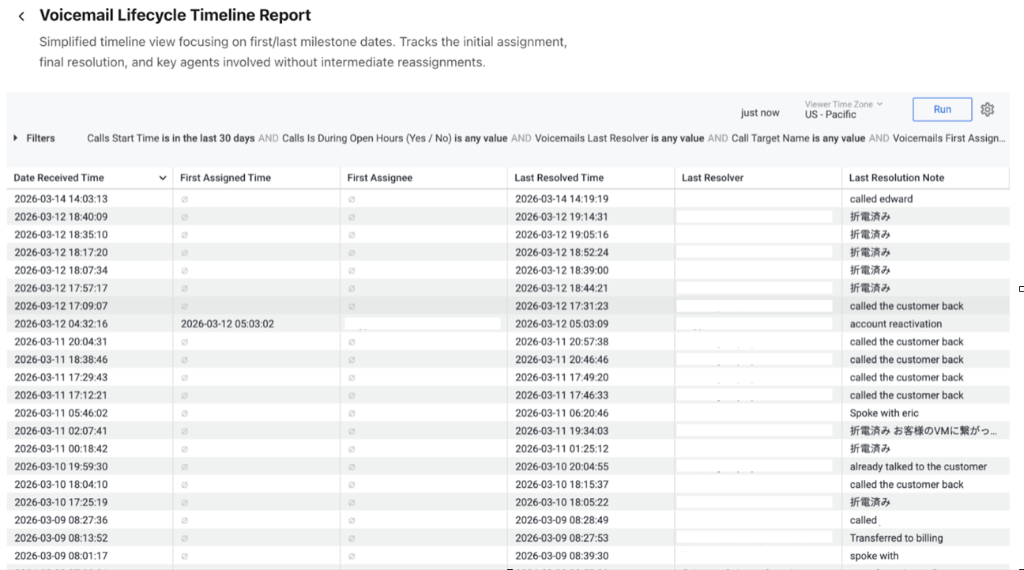Select the Last Resolver column header
This screenshot has width=1024, height=570.
click(x=713, y=177)
